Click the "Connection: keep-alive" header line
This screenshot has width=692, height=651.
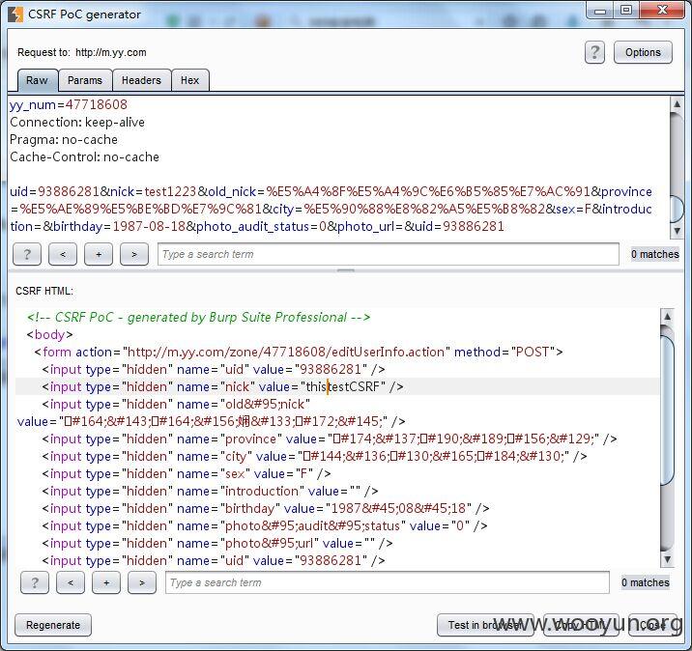tap(77, 122)
